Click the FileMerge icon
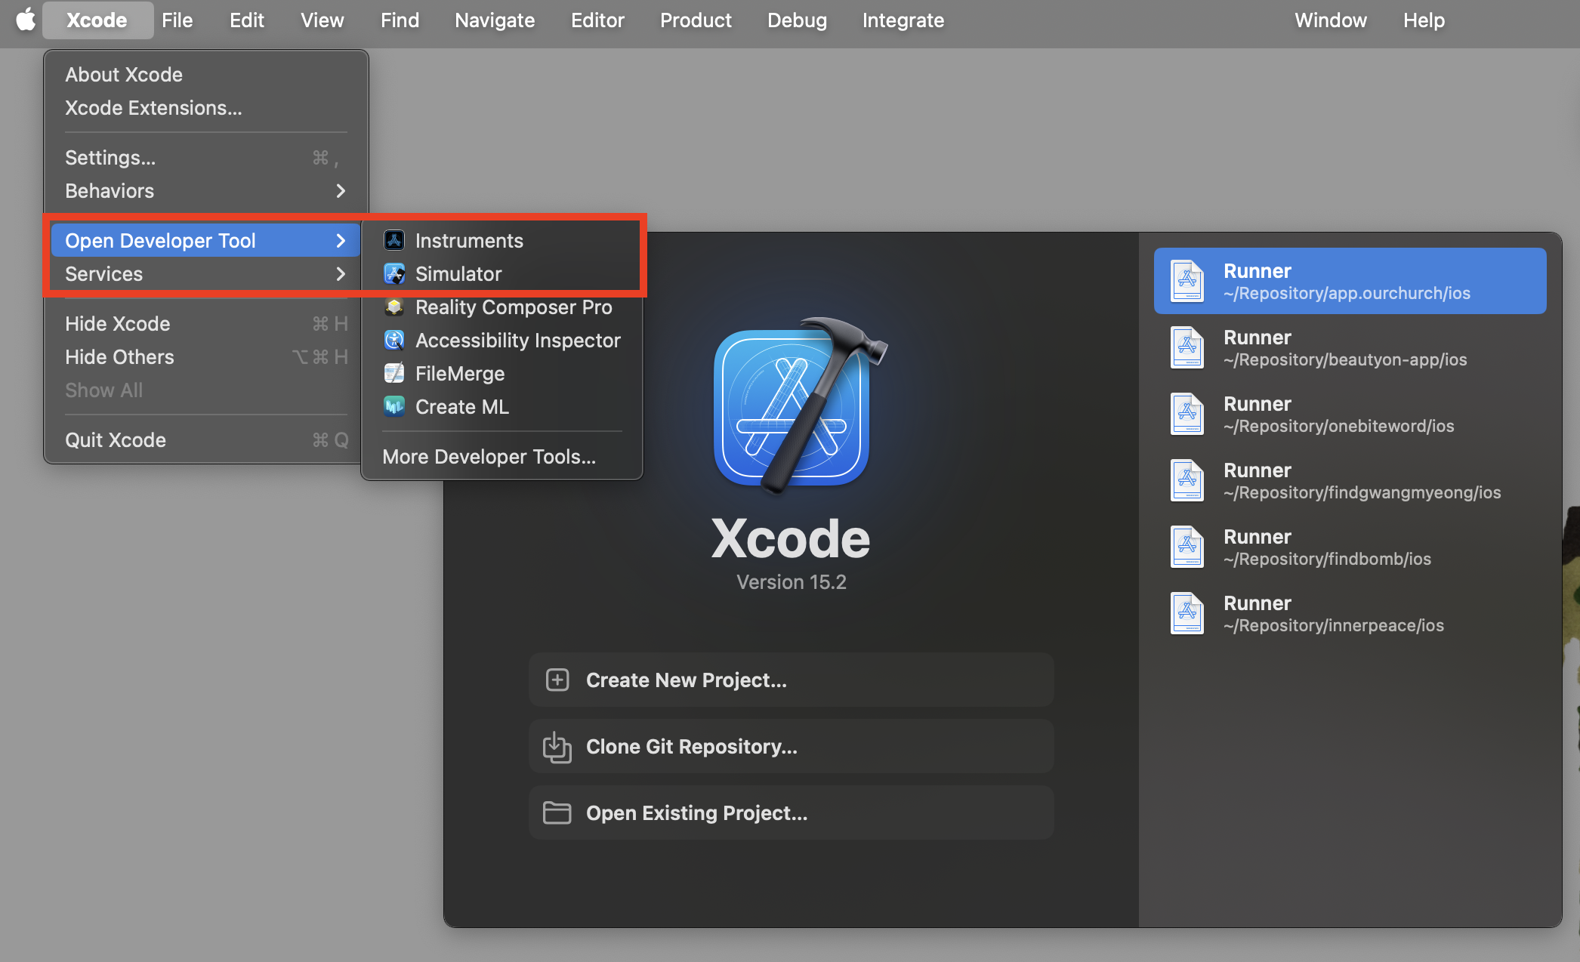The width and height of the screenshot is (1580, 962). click(394, 373)
